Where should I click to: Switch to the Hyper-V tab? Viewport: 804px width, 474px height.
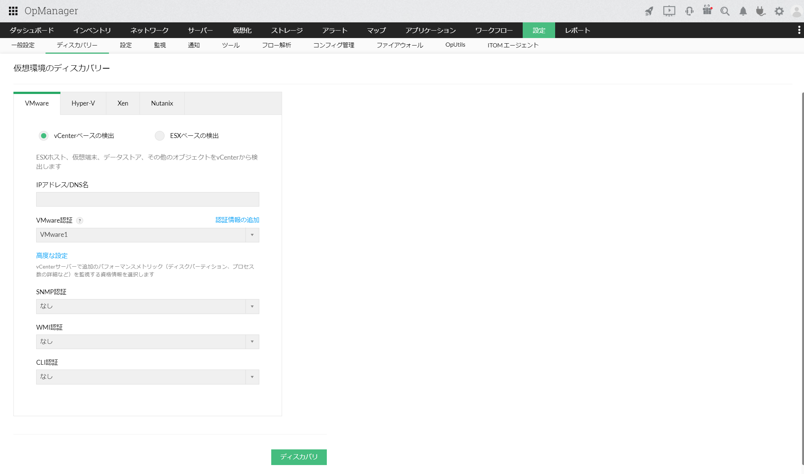point(83,103)
